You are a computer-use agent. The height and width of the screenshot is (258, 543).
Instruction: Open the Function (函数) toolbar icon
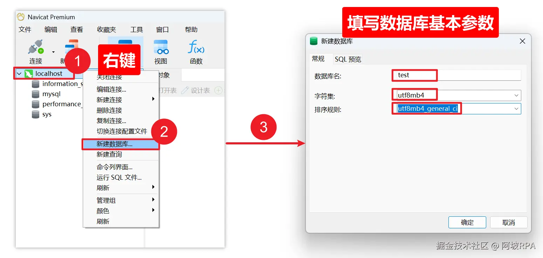196,47
